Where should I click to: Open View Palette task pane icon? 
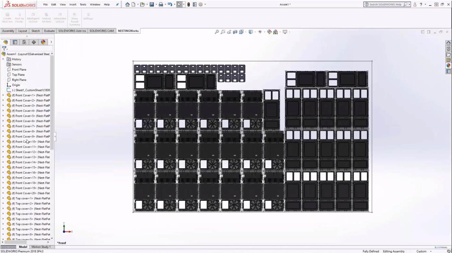pyautogui.click(x=448, y=60)
